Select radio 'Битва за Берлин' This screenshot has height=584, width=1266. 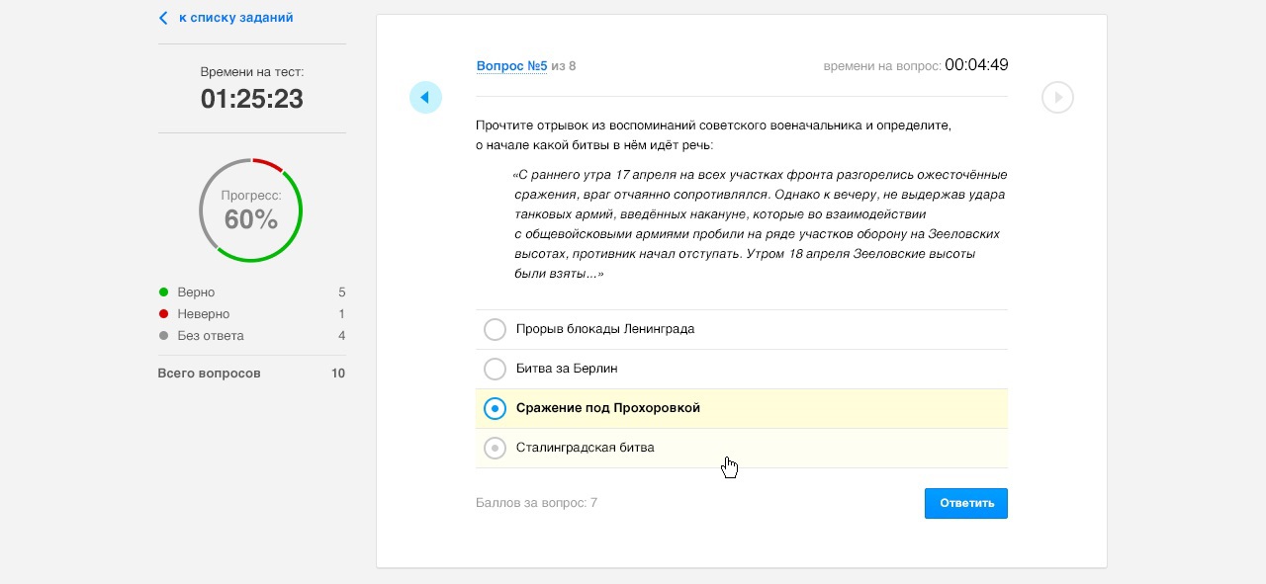coord(495,369)
